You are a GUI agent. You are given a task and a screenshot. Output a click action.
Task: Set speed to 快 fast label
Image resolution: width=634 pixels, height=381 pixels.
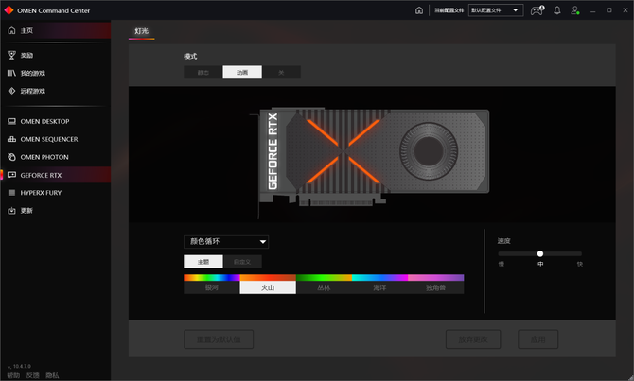(580, 264)
